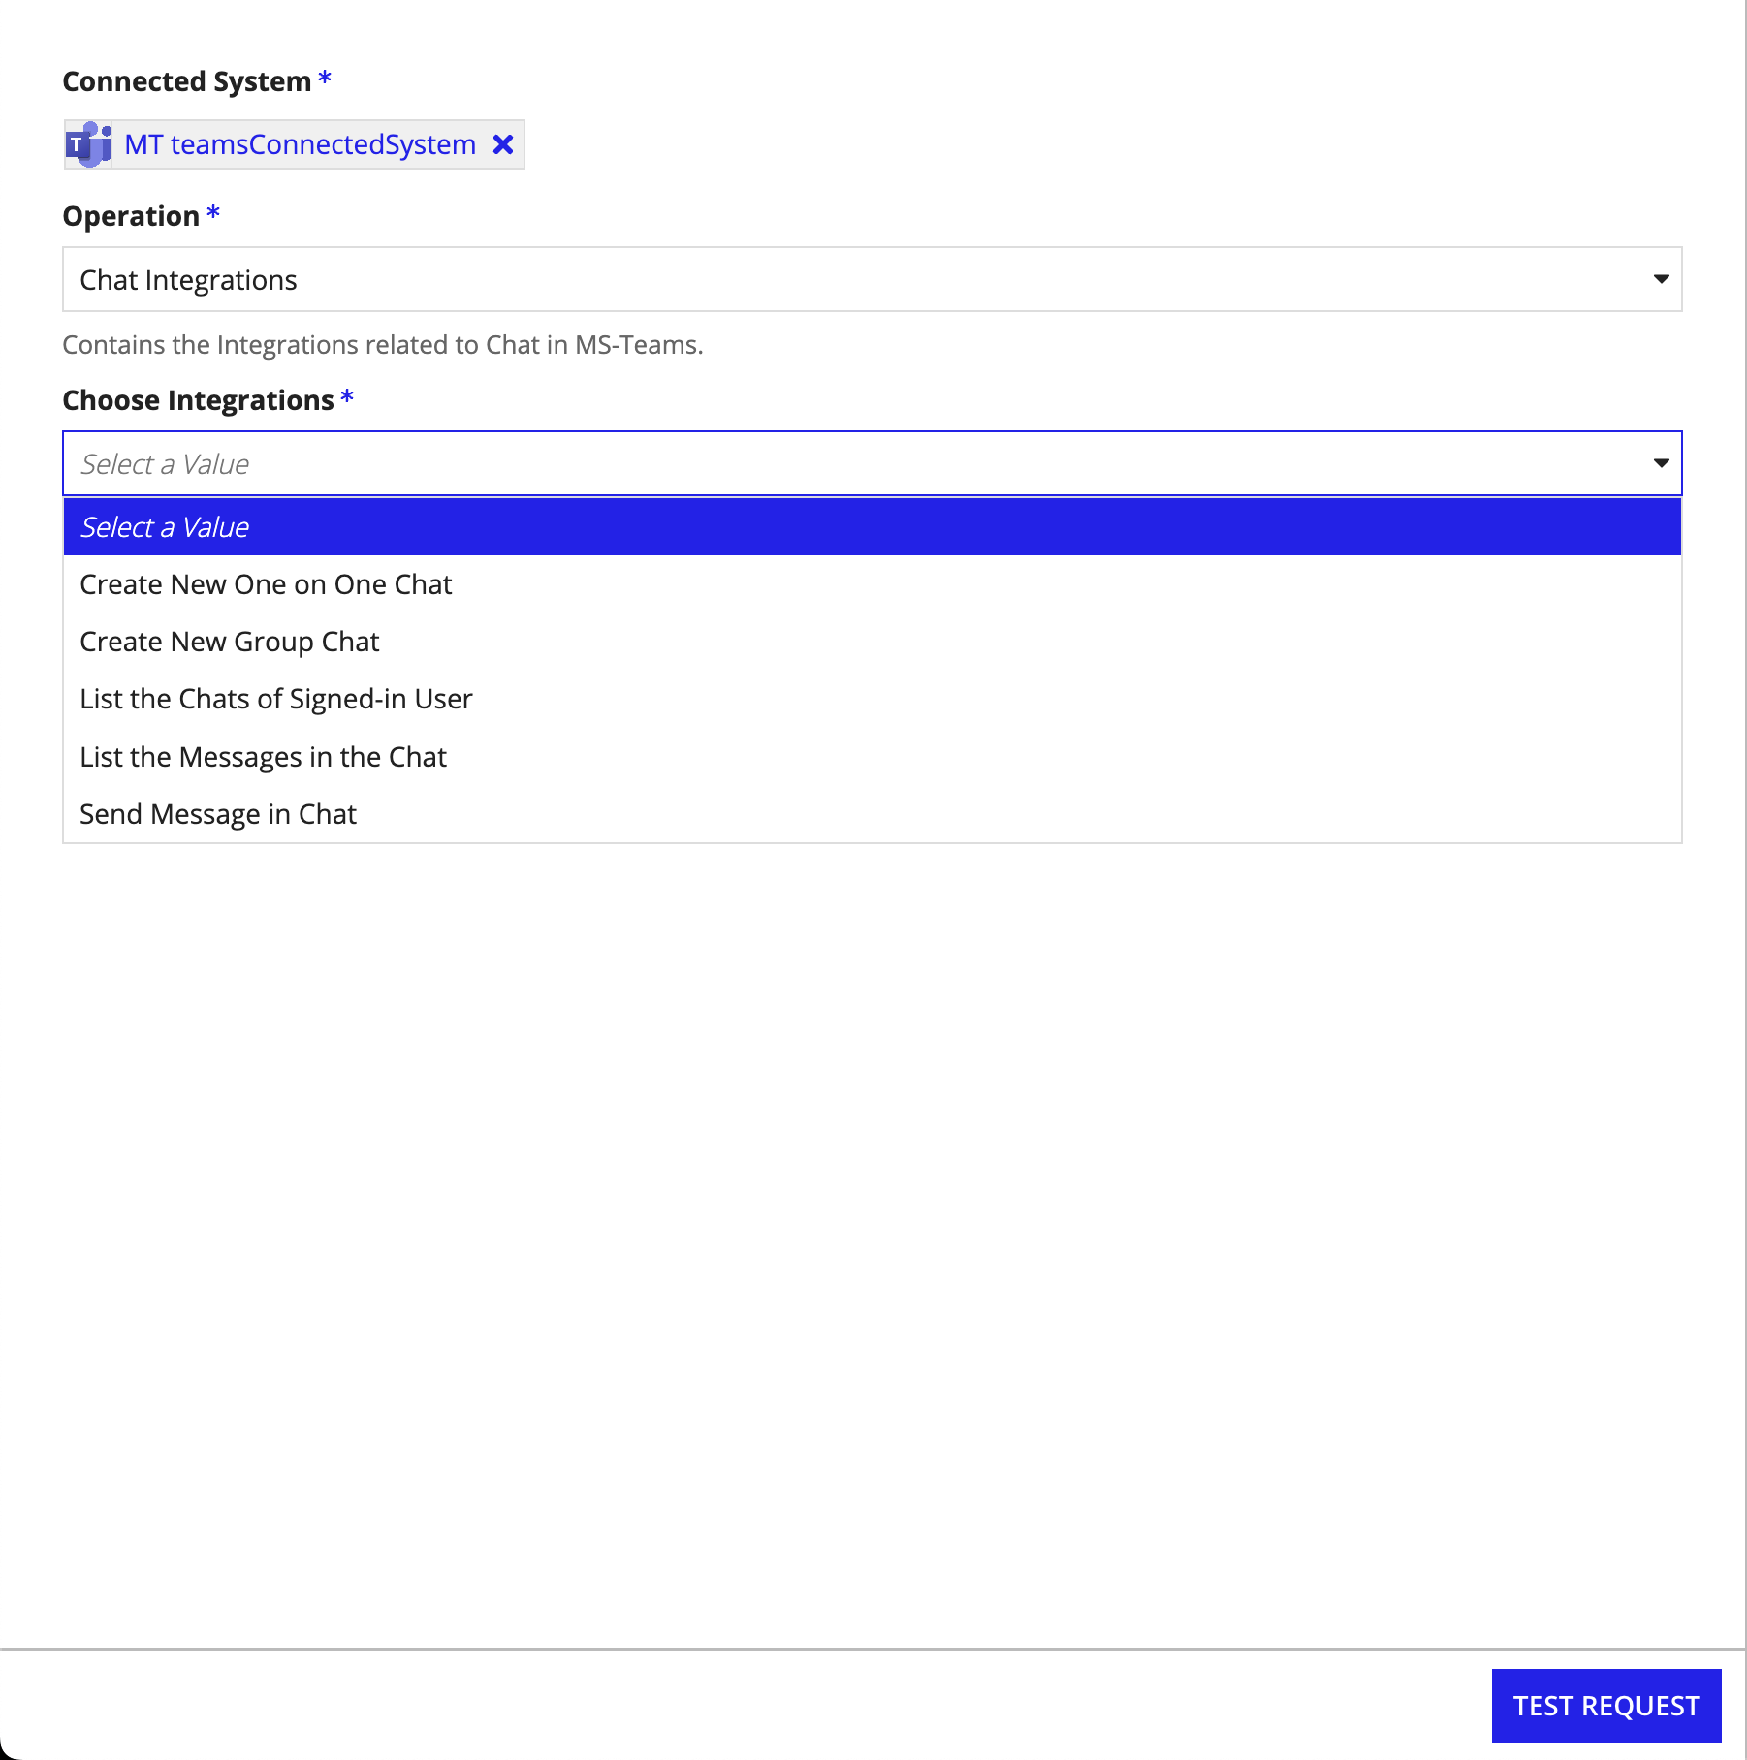Click the Operation dropdown chevron
1747x1760 pixels.
[1659, 279]
